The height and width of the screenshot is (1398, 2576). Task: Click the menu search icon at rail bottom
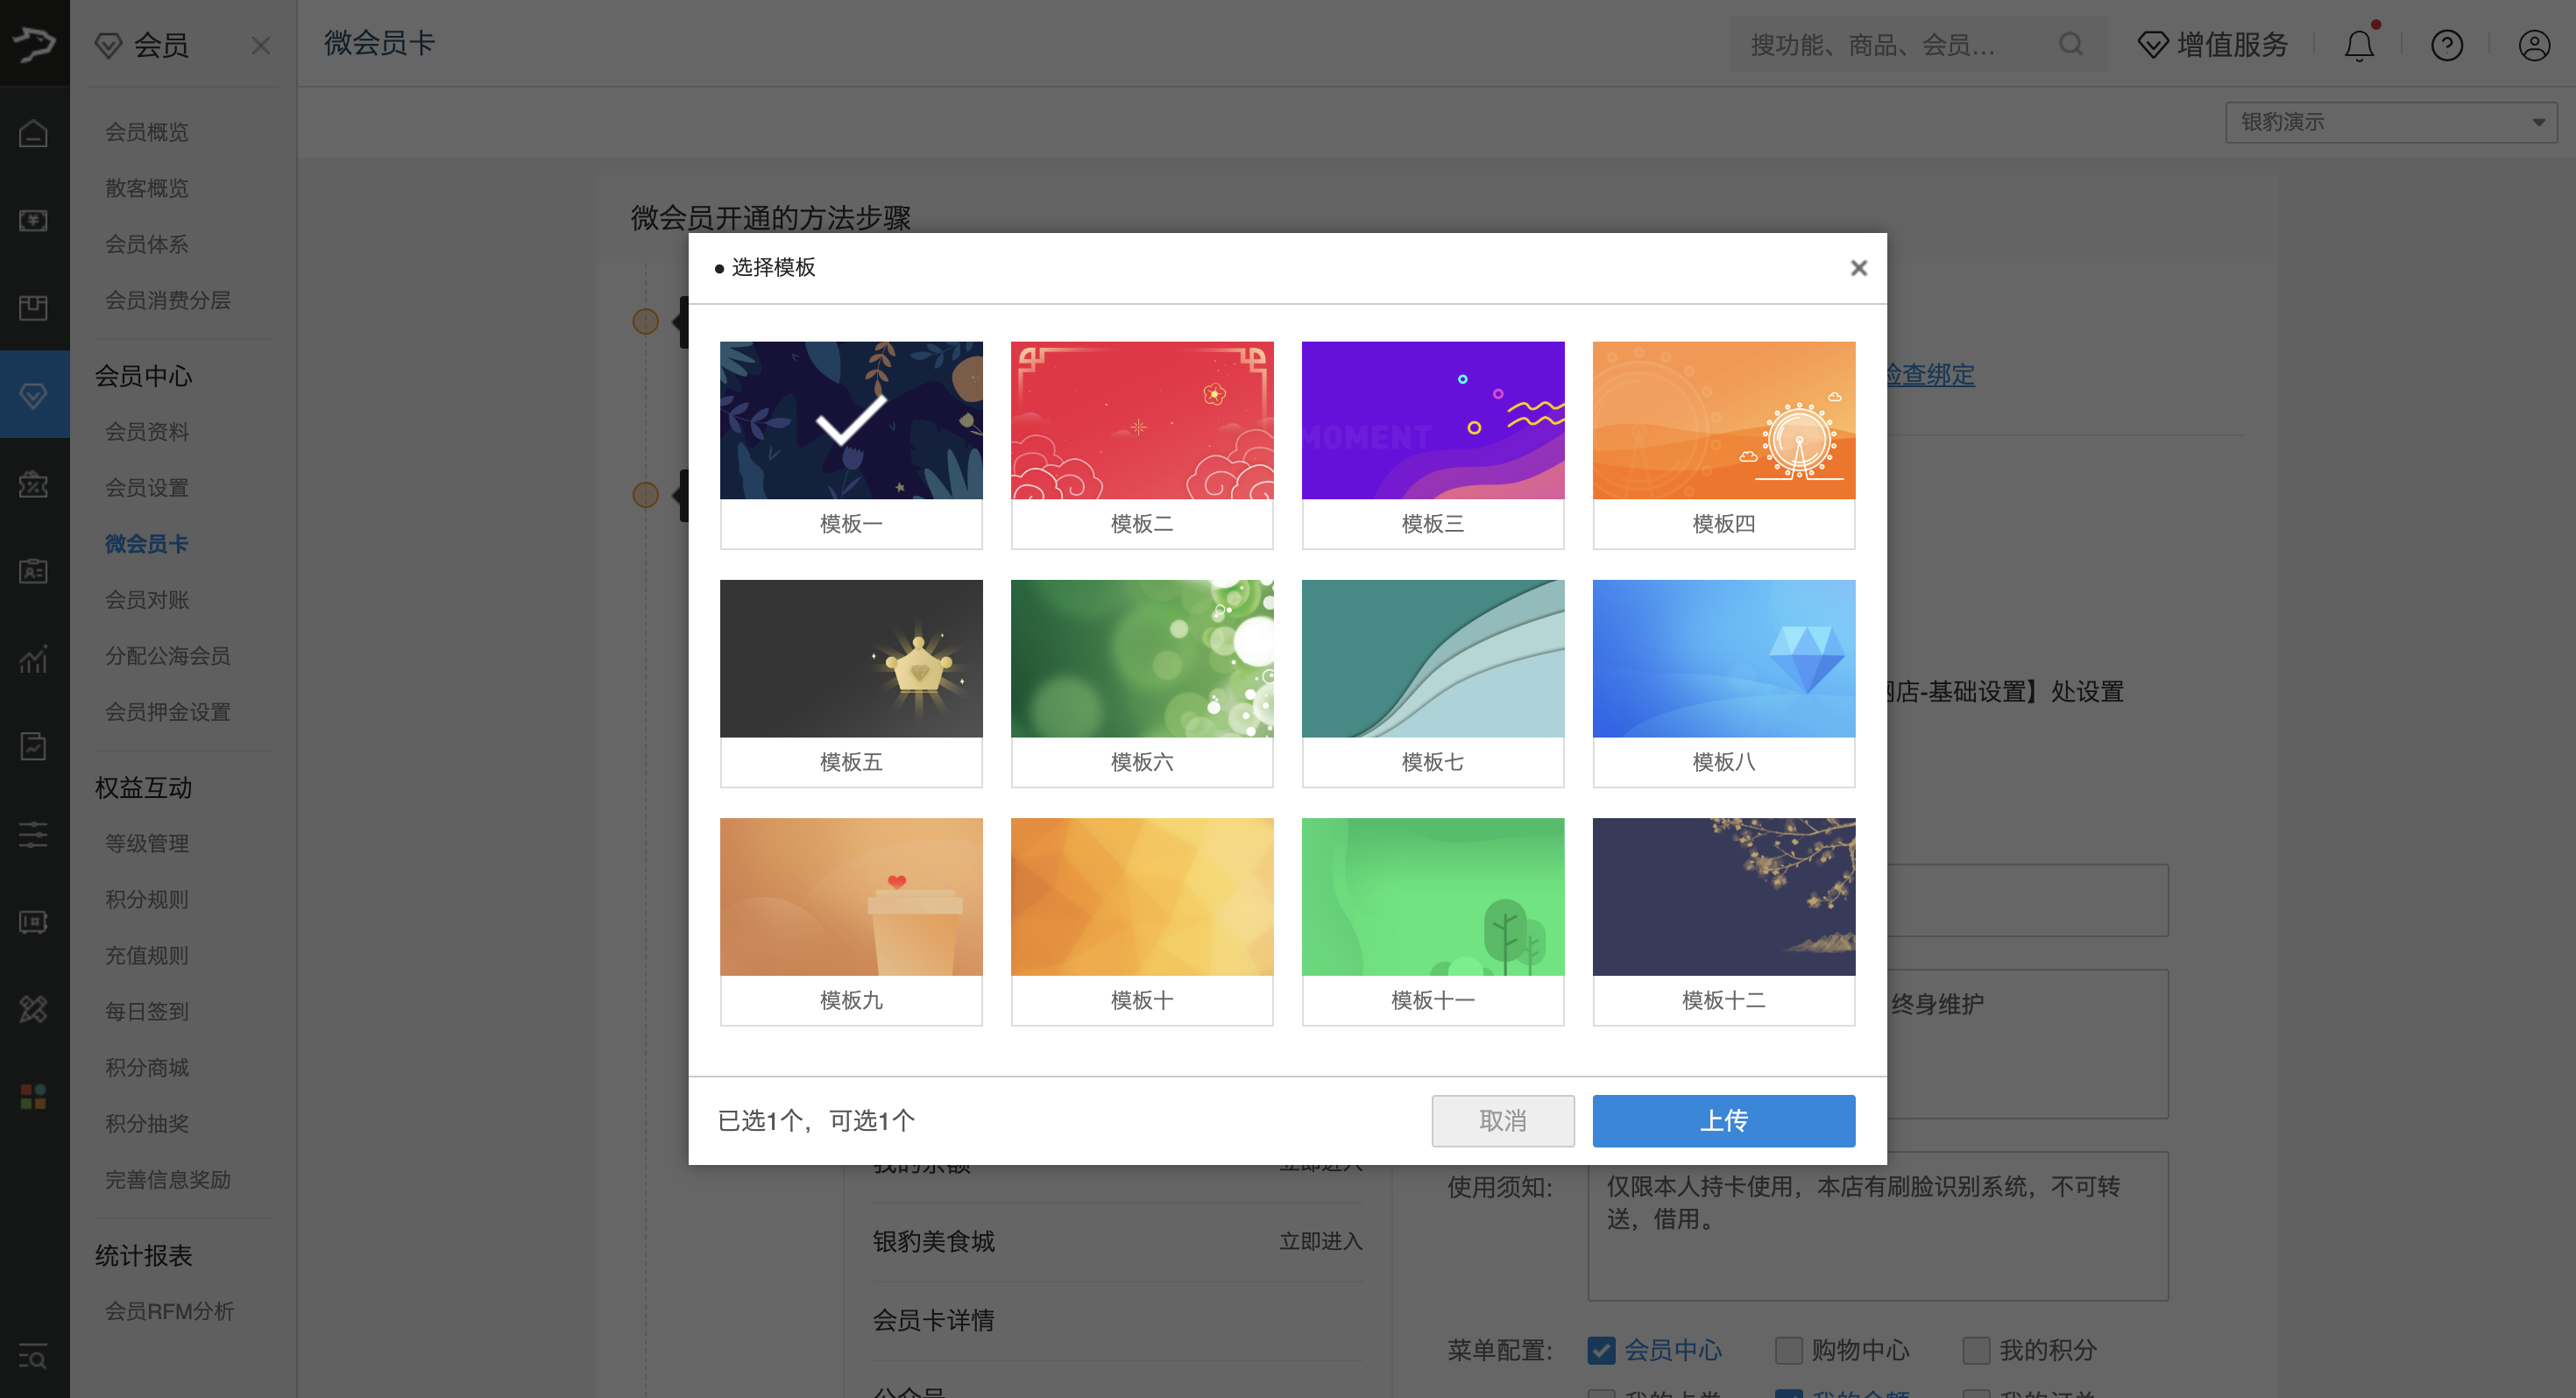[x=34, y=1357]
